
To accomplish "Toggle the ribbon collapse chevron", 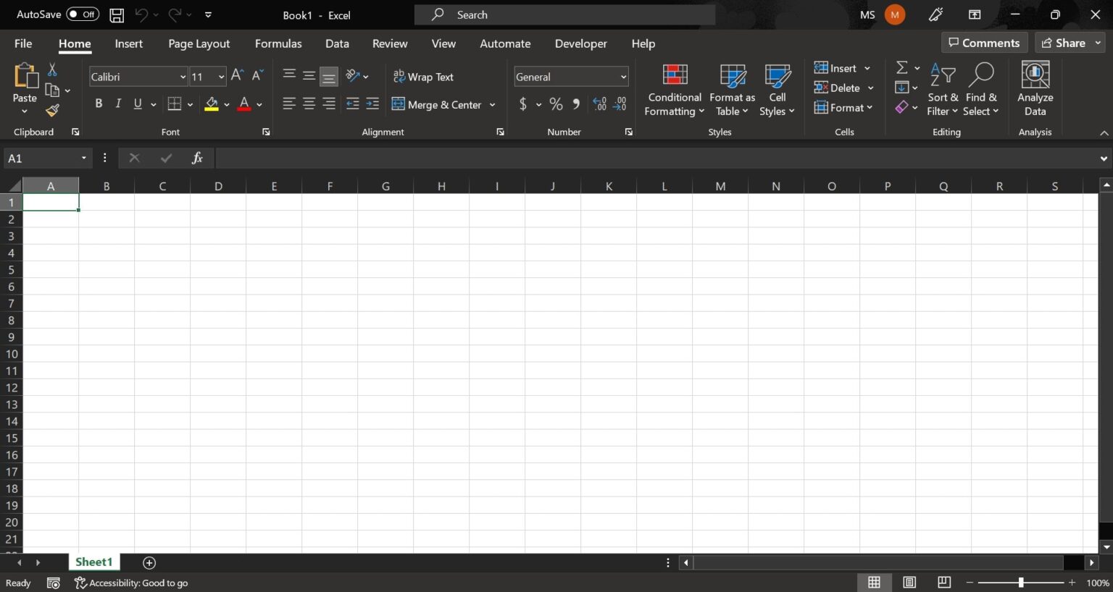I will coord(1104,132).
